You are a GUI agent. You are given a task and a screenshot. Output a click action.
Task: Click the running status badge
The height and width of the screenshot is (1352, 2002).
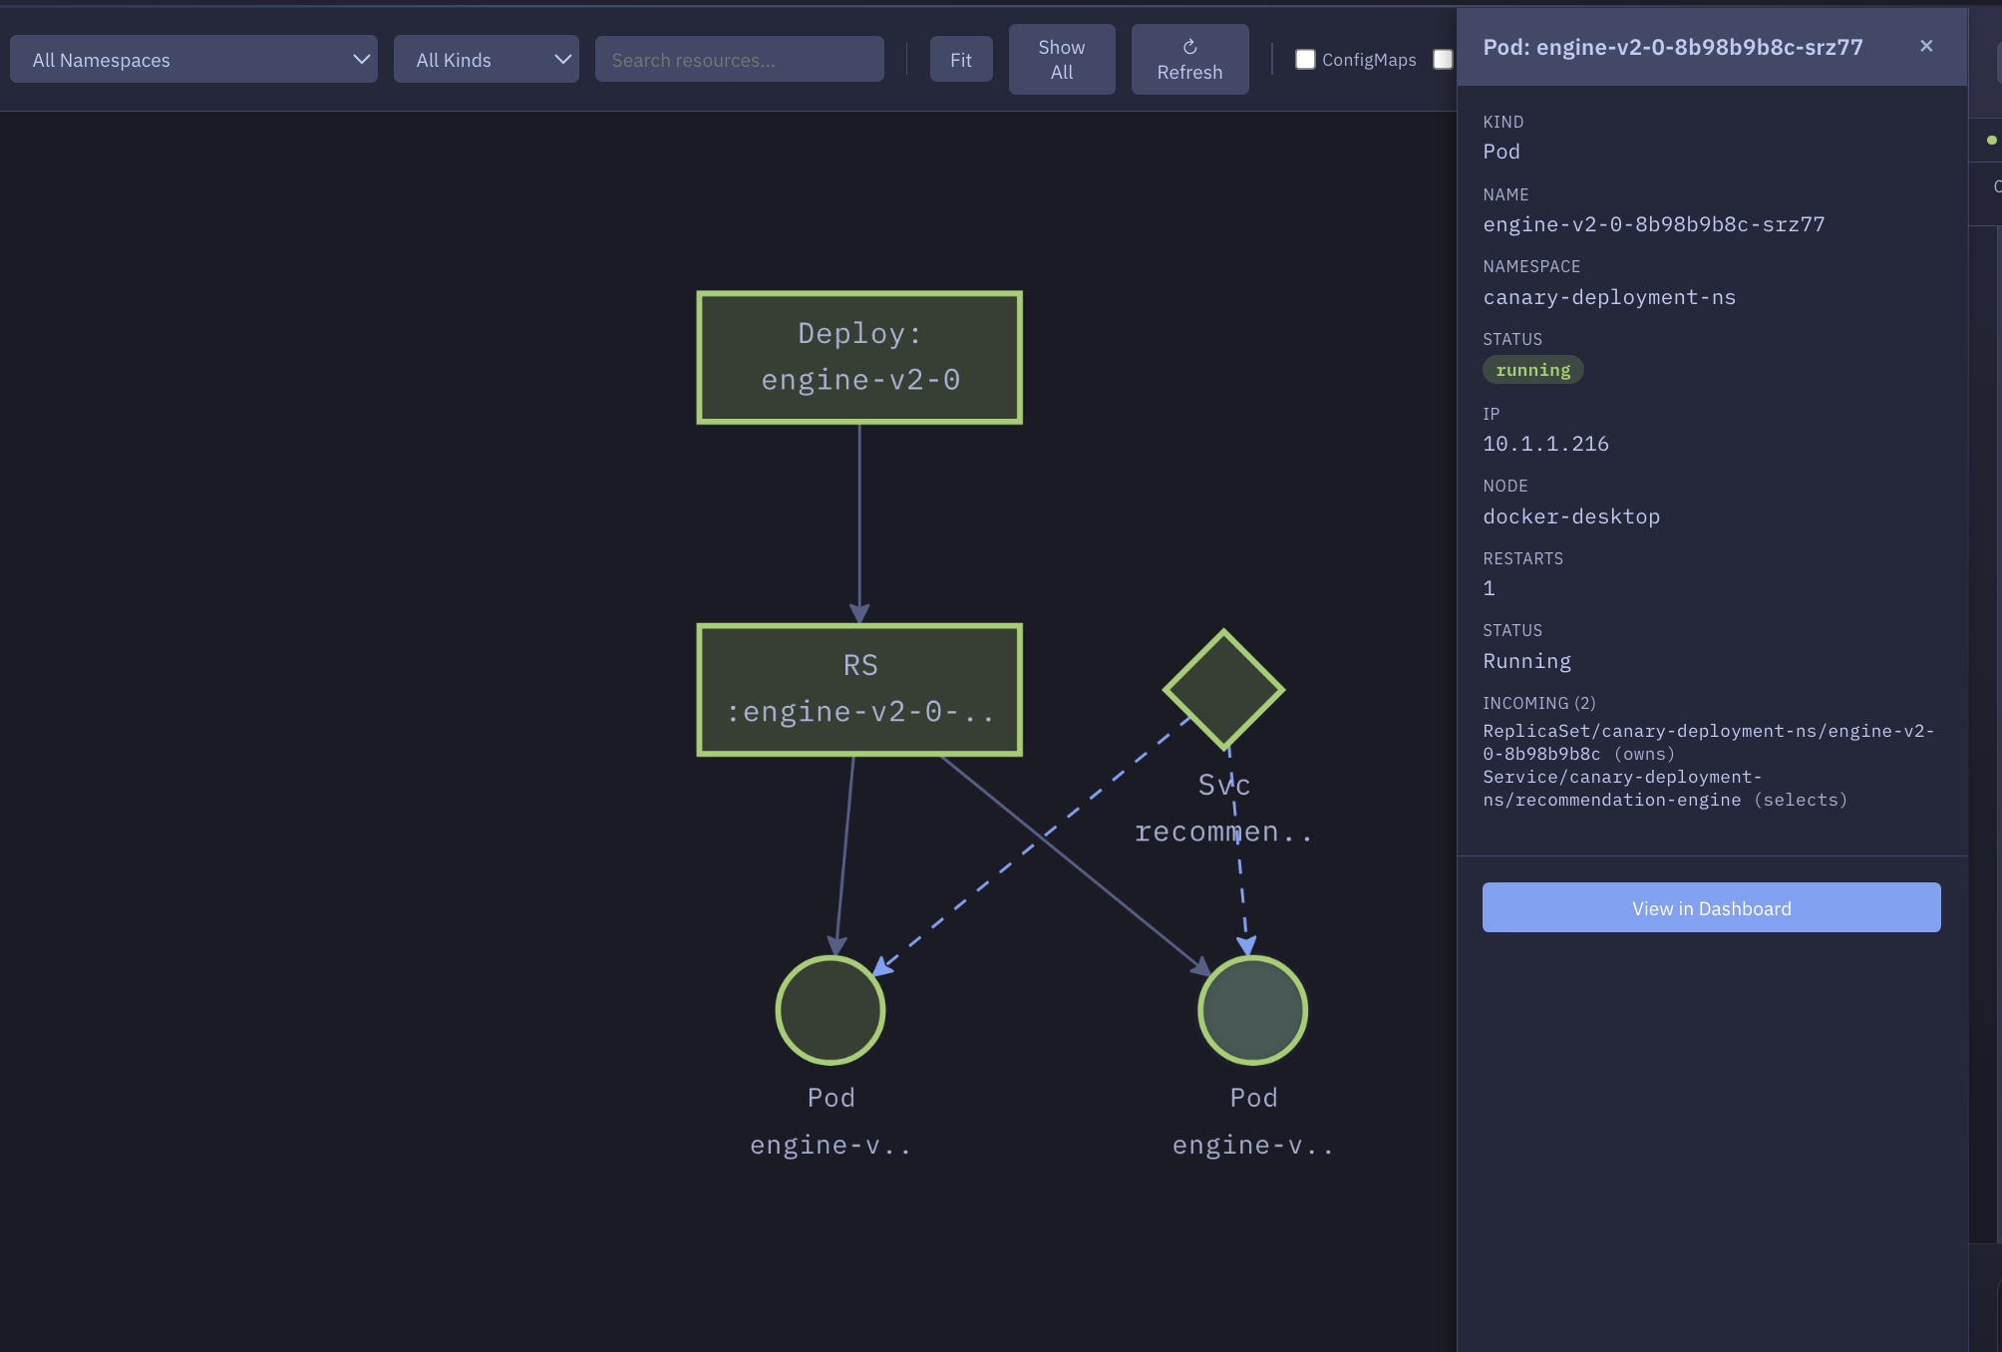1532,370
